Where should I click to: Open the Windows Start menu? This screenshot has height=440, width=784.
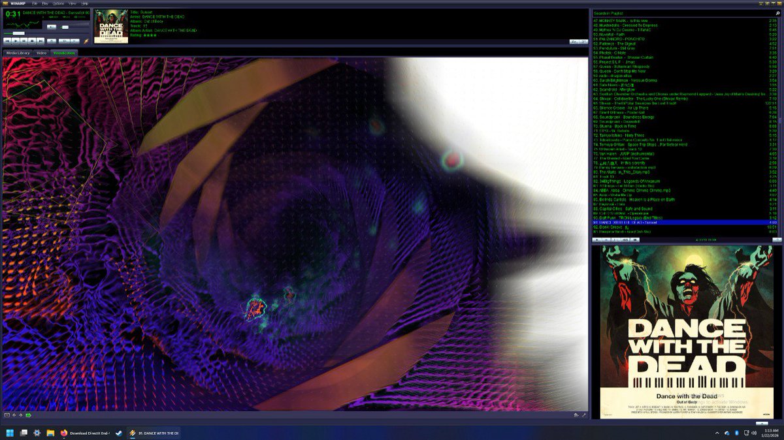[x=10, y=433]
